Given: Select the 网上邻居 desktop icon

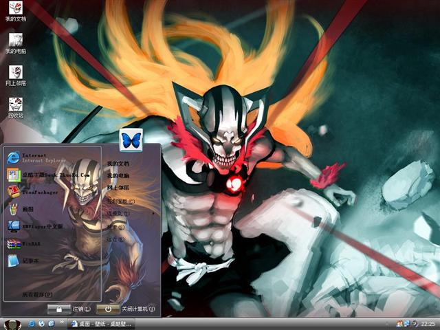Looking at the screenshot, I should point(16,76).
